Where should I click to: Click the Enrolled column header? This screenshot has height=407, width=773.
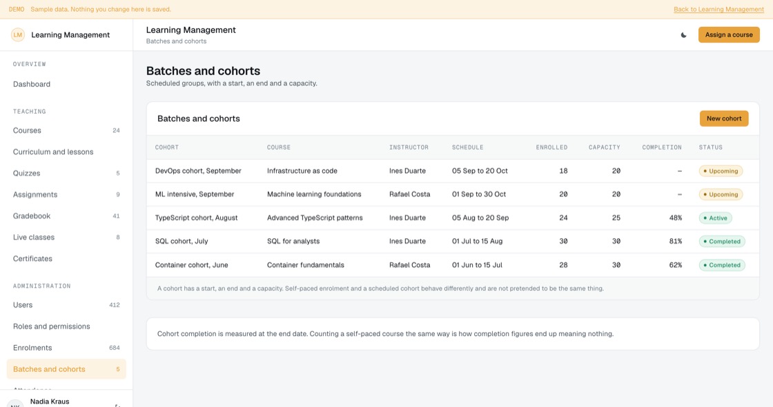(551, 147)
